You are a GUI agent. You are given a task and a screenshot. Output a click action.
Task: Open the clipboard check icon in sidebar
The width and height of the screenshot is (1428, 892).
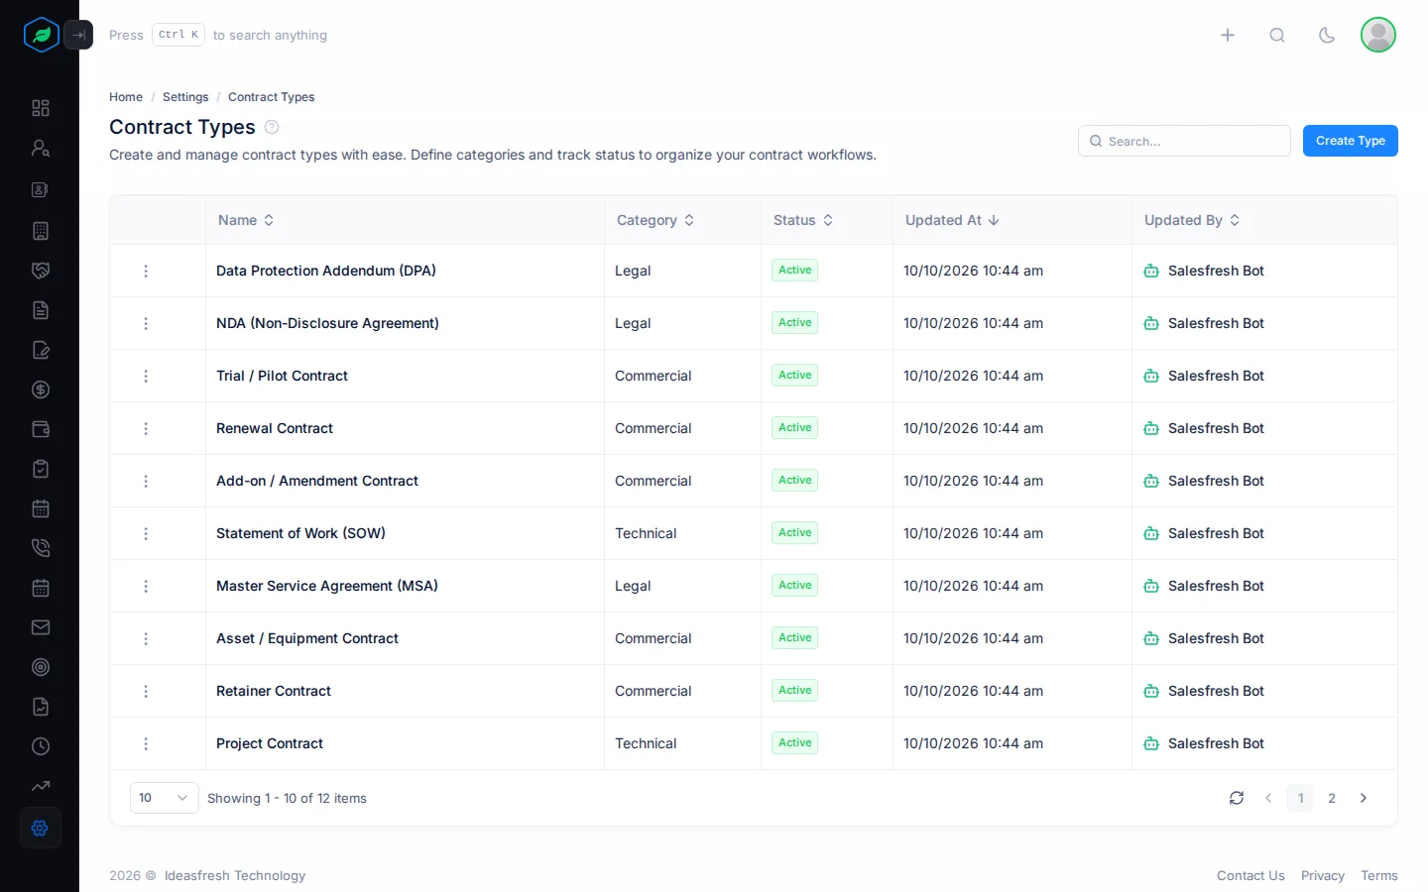pos(41,469)
